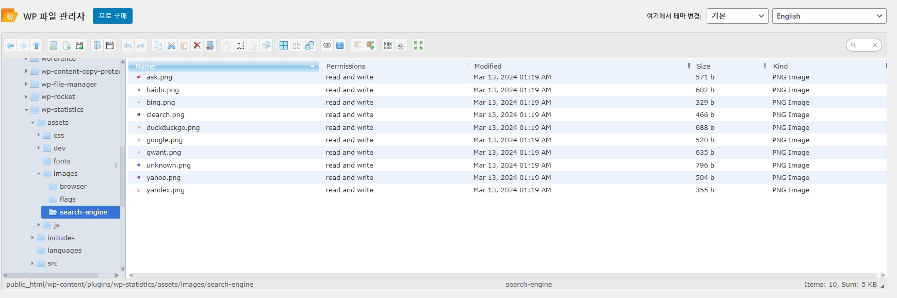Expand the wp-content-copy-protec folder arrow
This screenshot has width=897, height=298.
26,71
